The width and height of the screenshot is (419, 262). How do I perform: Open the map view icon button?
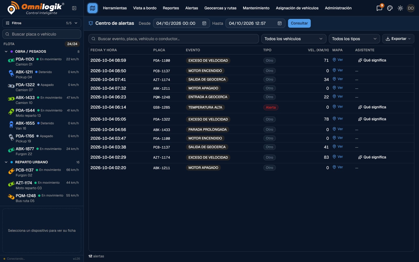coord(92,8)
